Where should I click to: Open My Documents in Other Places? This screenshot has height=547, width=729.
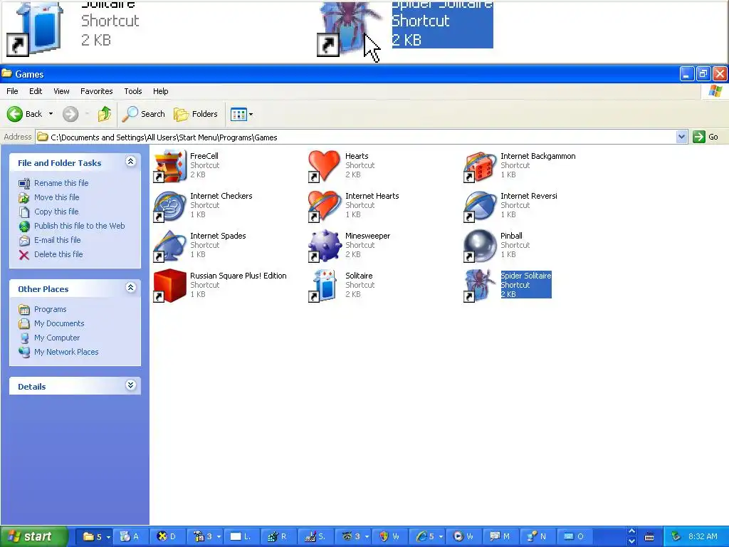(x=59, y=324)
